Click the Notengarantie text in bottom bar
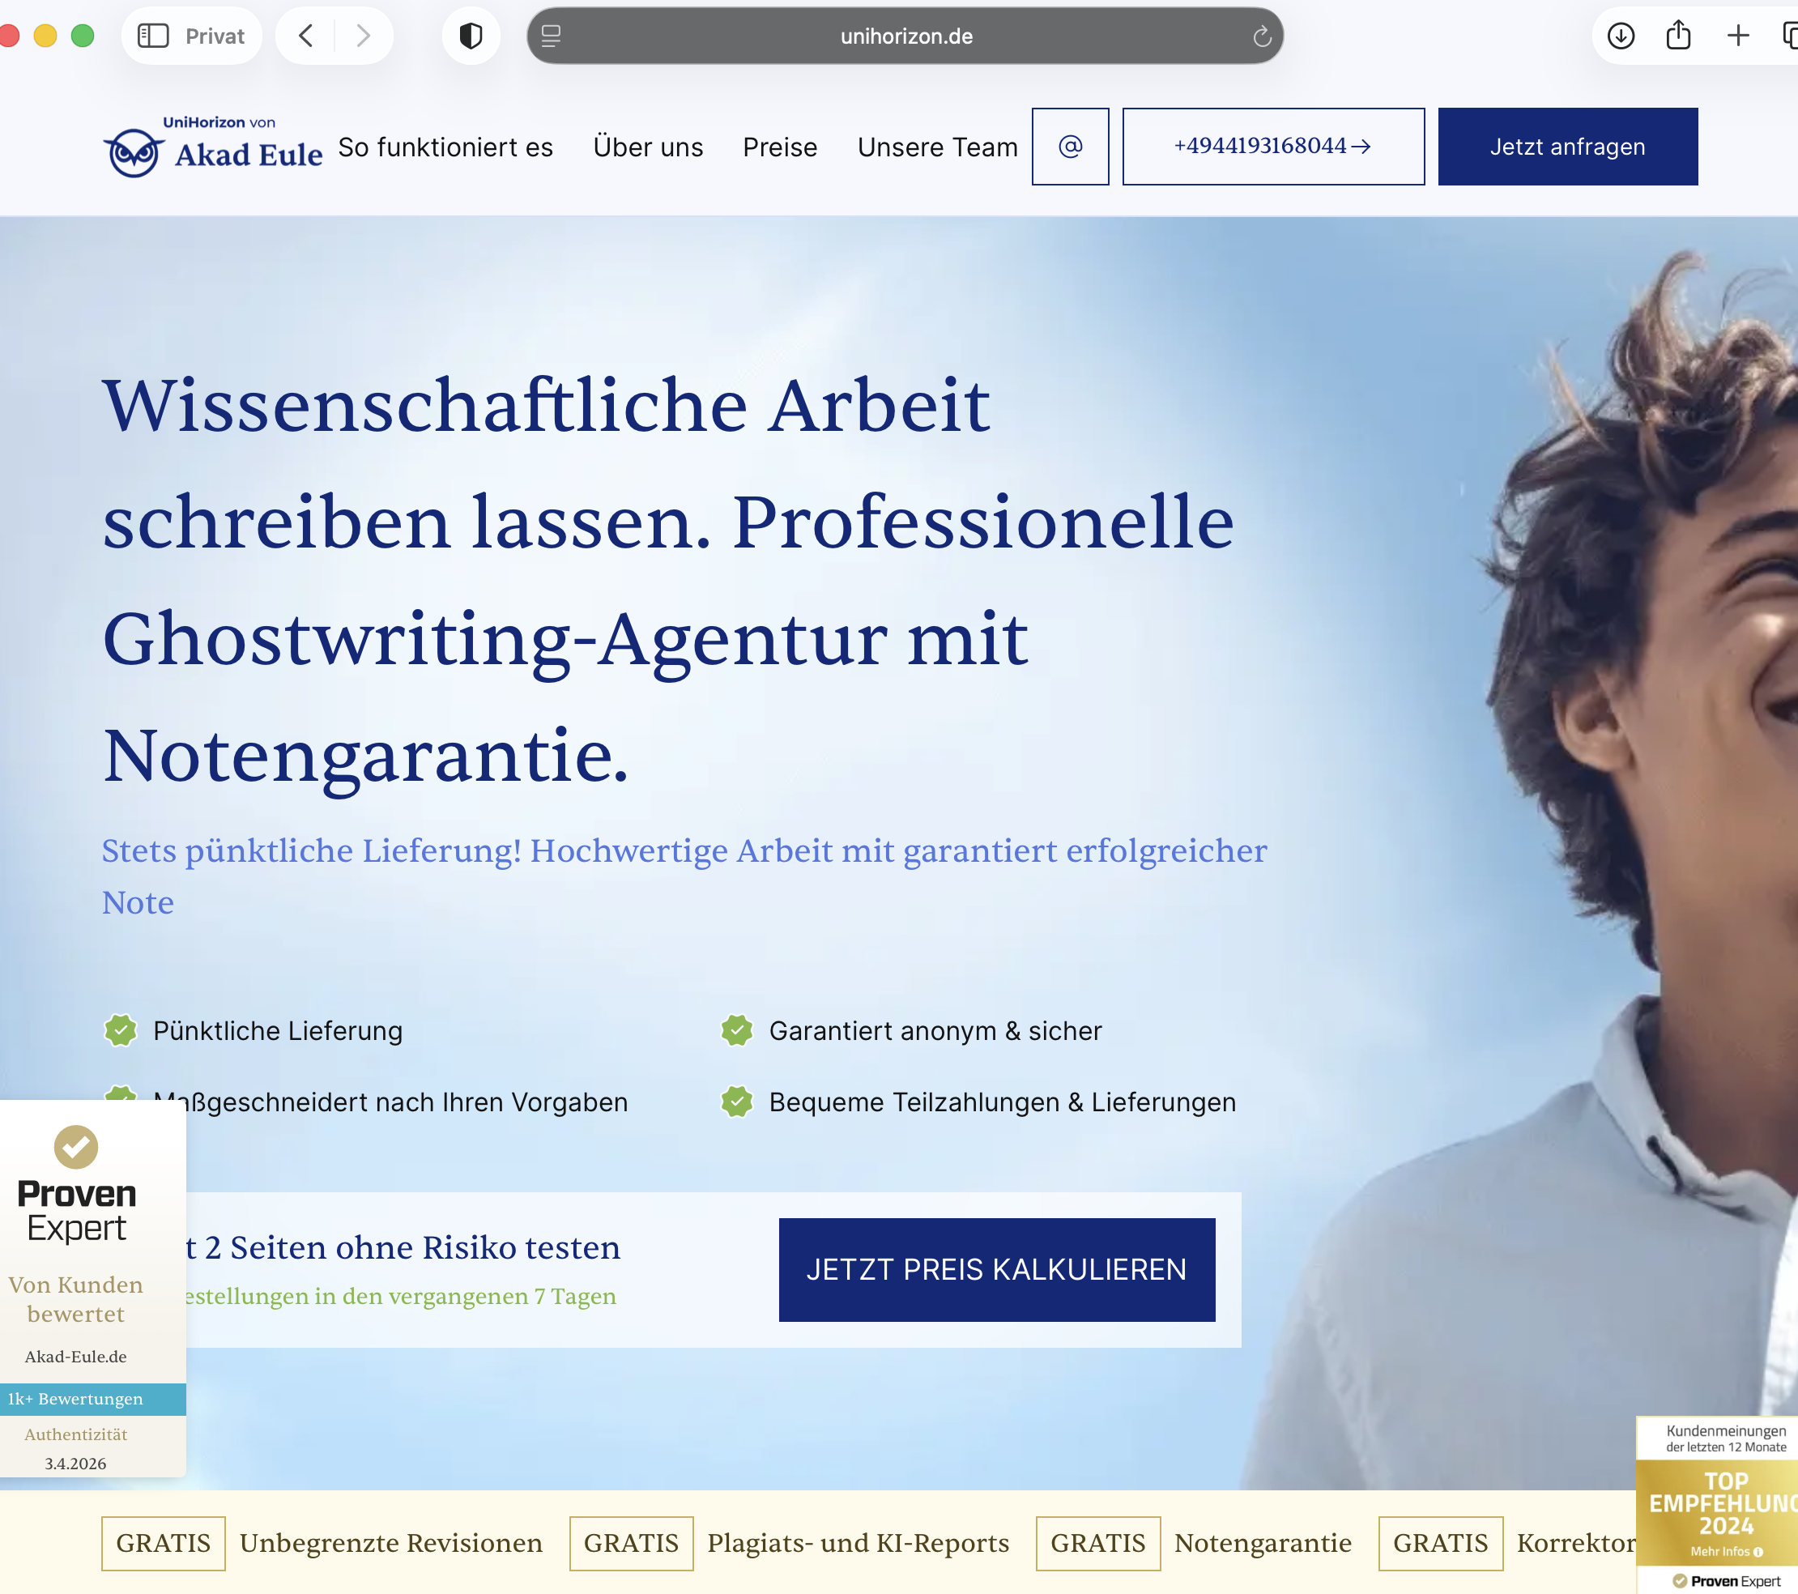Screen dimensions: 1798x1594 tap(1263, 1543)
